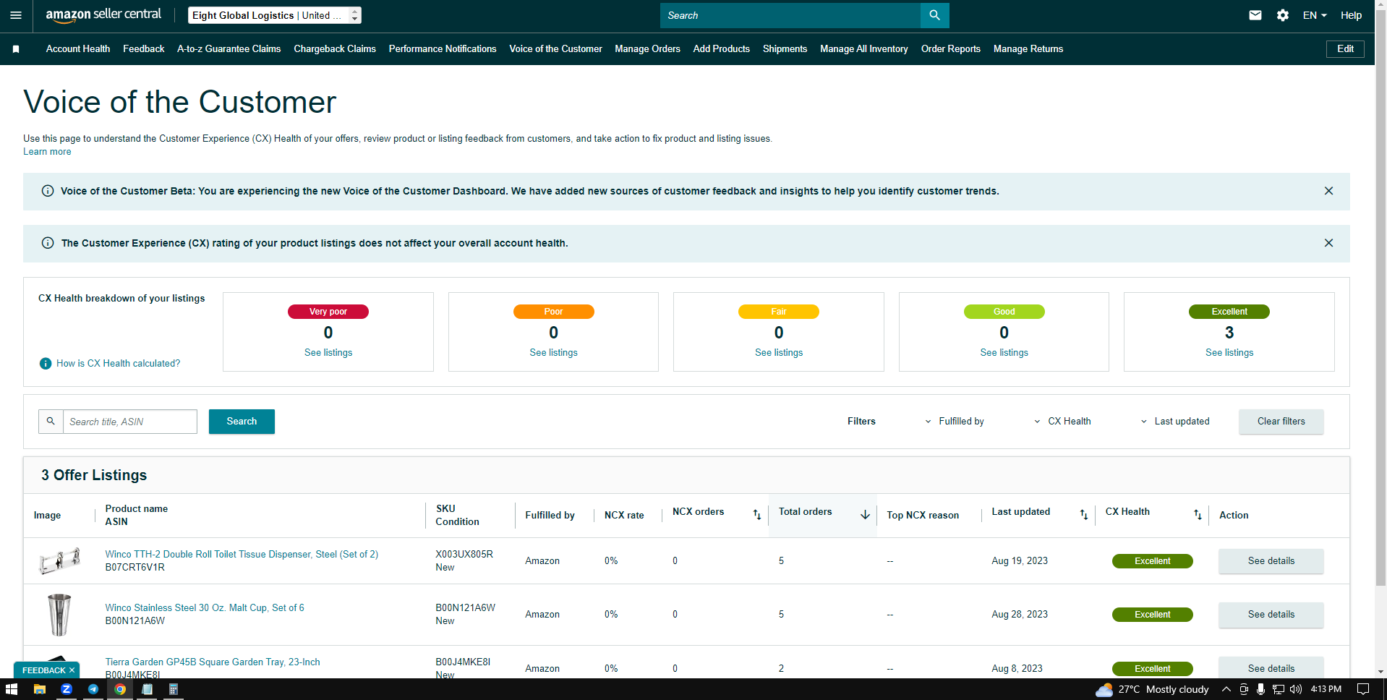Viewport: 1387px width, 700px height.
Task: Open Add Products page
Action: coord(722,49)
